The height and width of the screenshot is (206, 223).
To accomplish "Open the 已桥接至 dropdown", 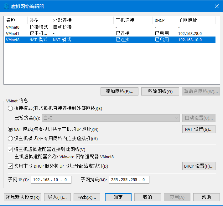I will point(111,118).
